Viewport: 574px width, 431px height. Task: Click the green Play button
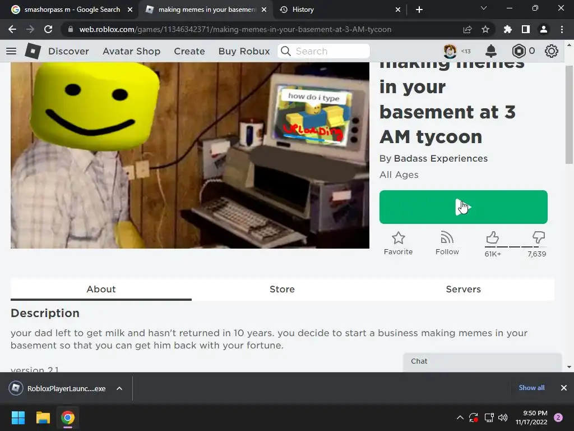point(464,207)
